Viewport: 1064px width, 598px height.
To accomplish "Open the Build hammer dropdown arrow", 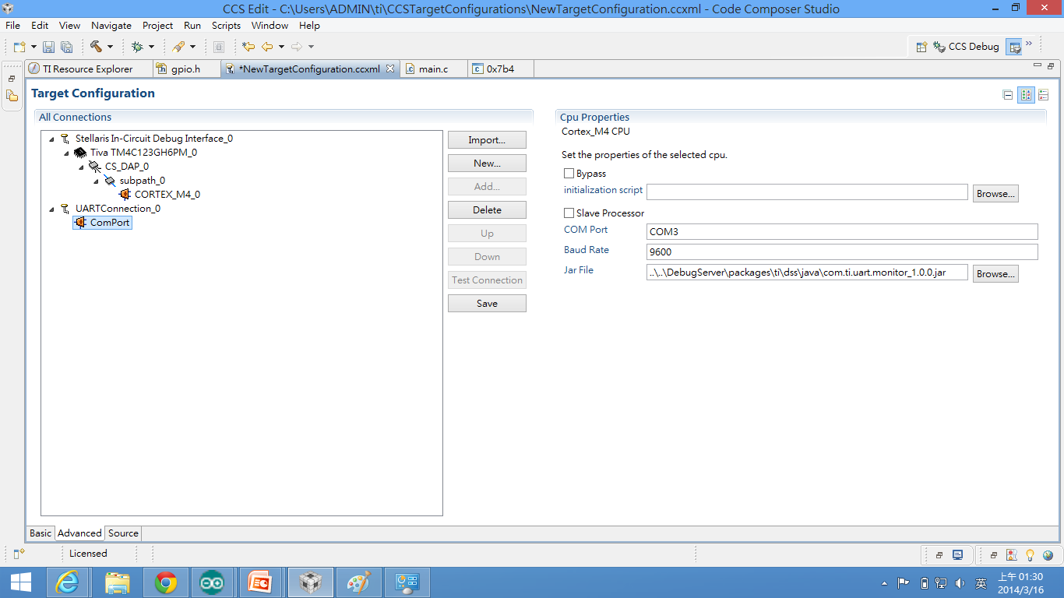I will coord(110,47).
